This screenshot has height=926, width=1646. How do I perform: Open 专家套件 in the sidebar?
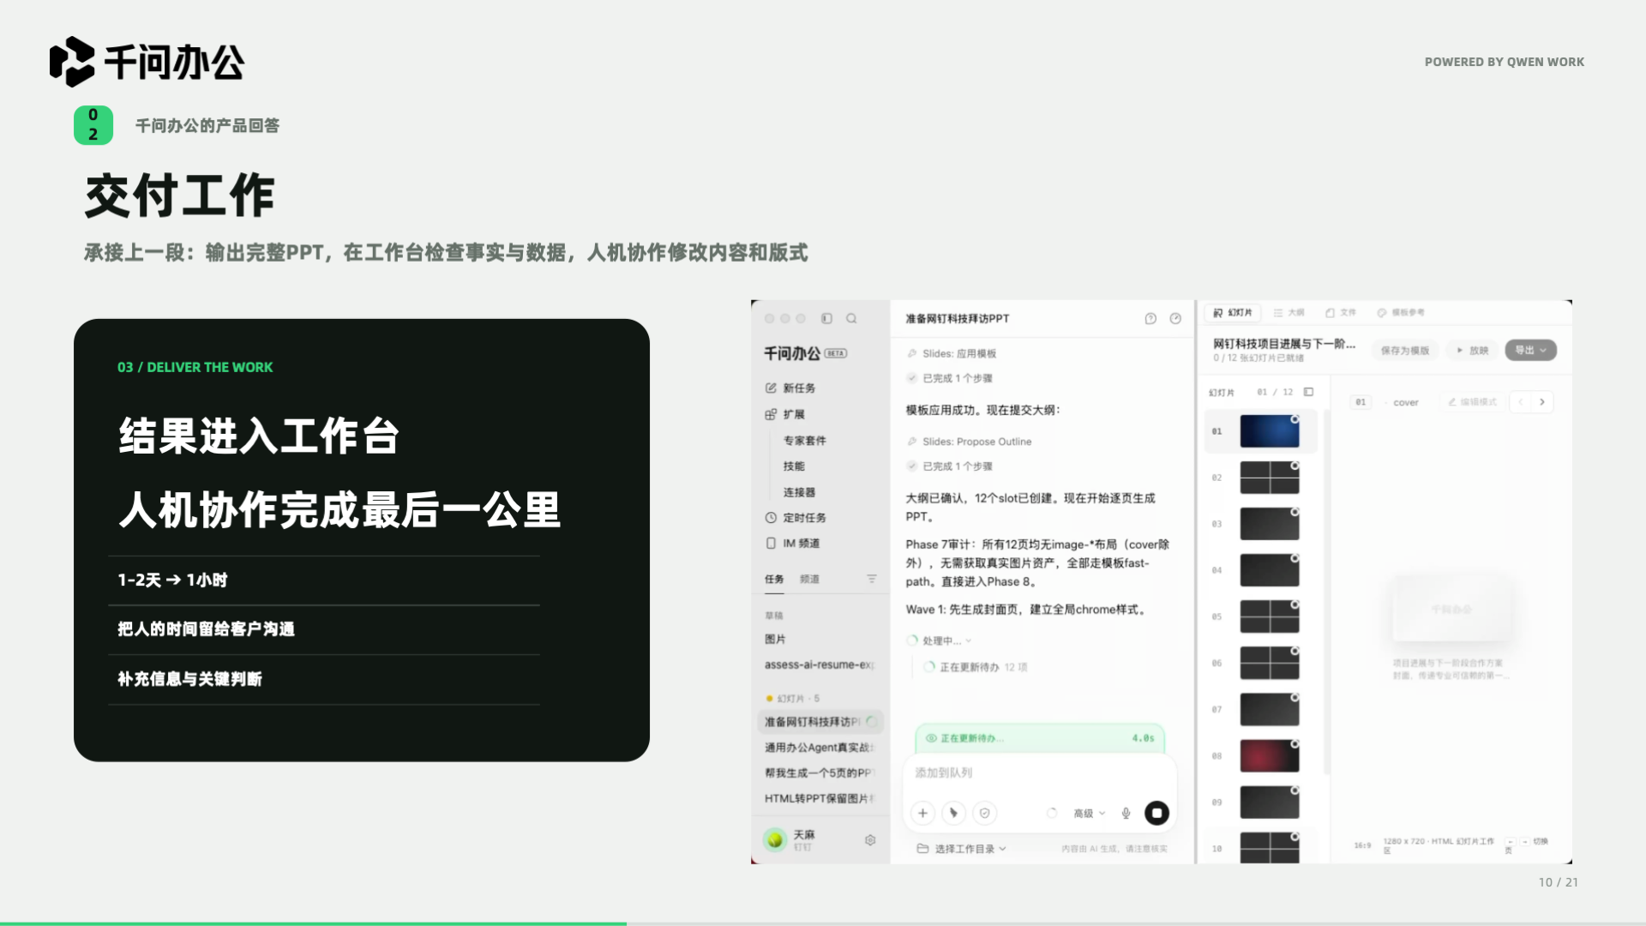pos(805,441)
